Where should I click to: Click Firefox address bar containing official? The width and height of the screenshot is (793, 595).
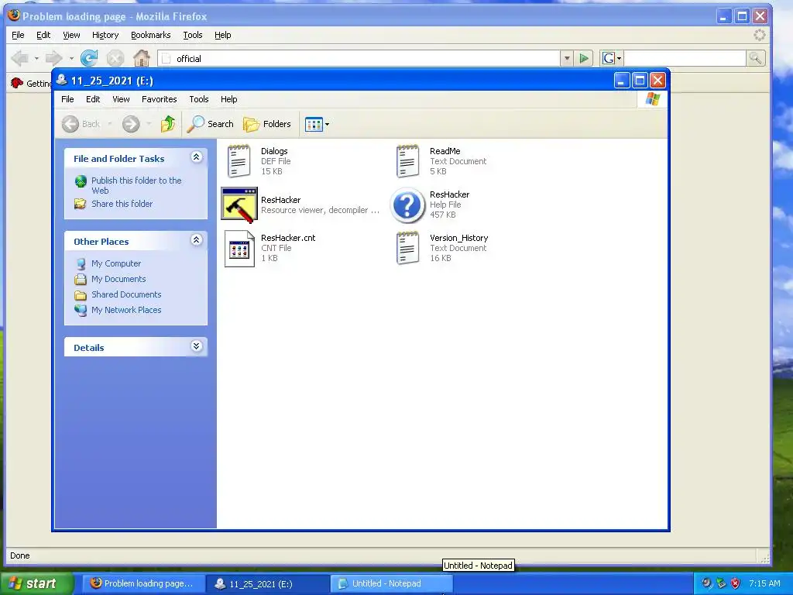359,59
